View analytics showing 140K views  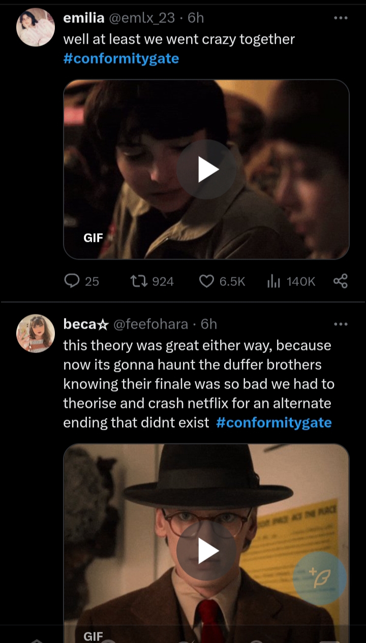pyautogui.click(x=291, y=281)
